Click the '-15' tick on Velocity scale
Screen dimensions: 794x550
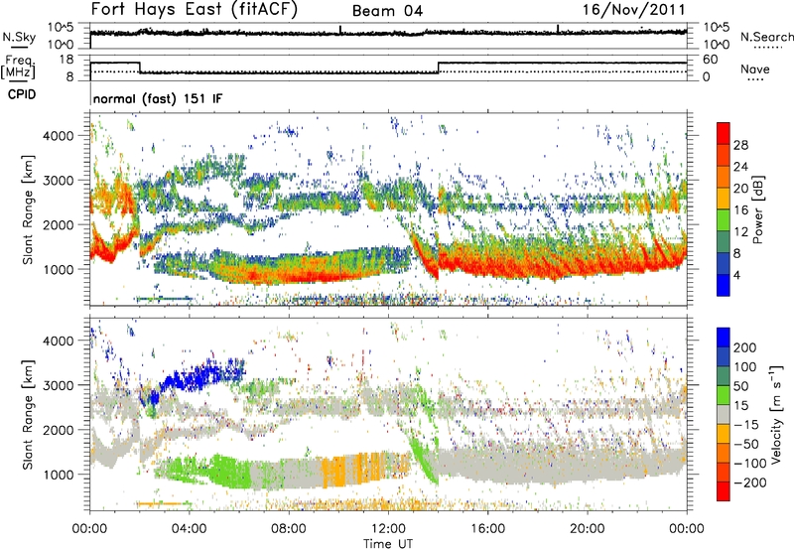745,424
